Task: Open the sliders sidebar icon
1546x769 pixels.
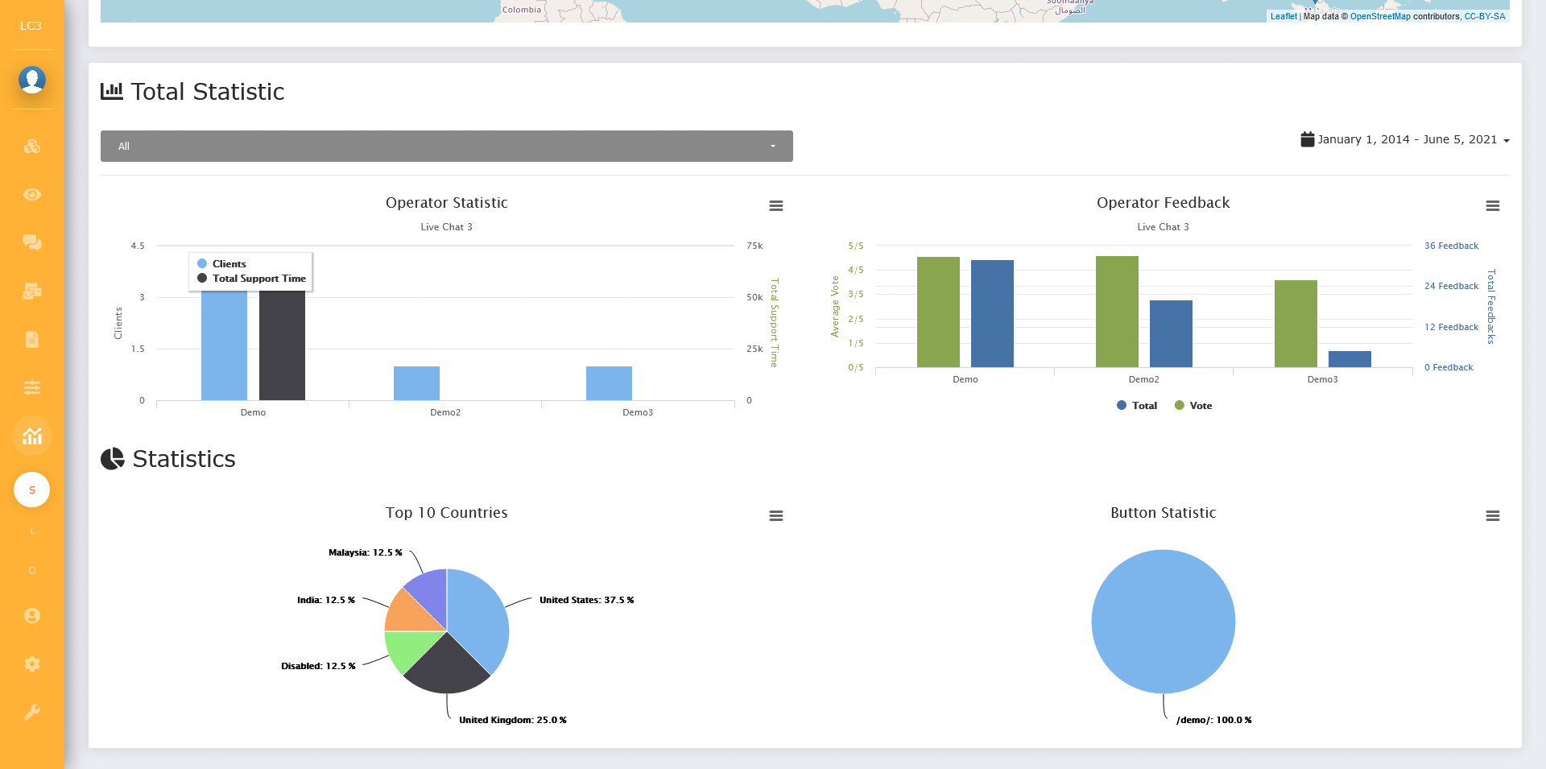Action: (x=32, y=387)
